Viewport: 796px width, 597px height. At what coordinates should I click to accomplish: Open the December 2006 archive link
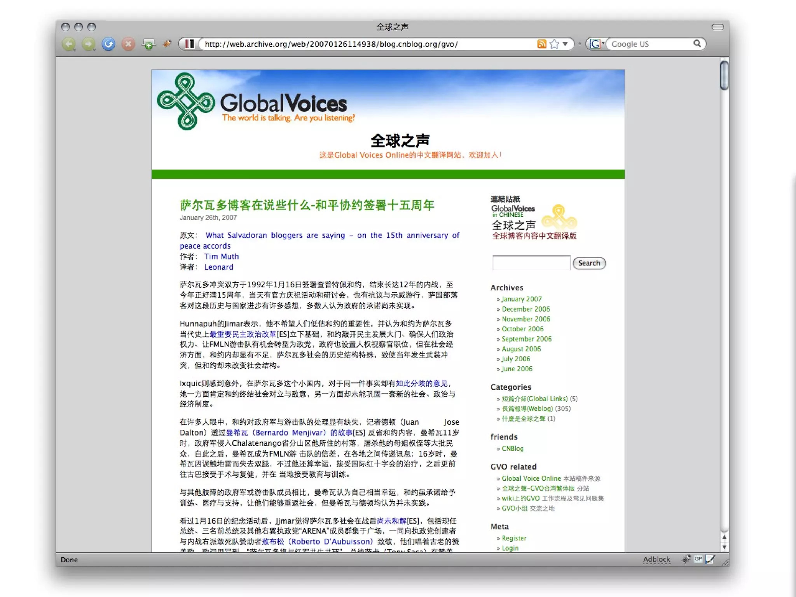[x=525, y=309]
